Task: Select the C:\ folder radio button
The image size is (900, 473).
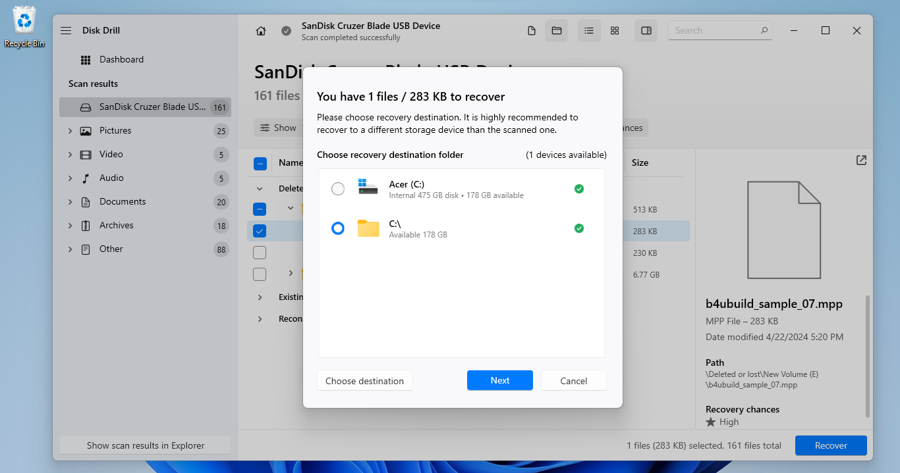Action: [338, 228]
